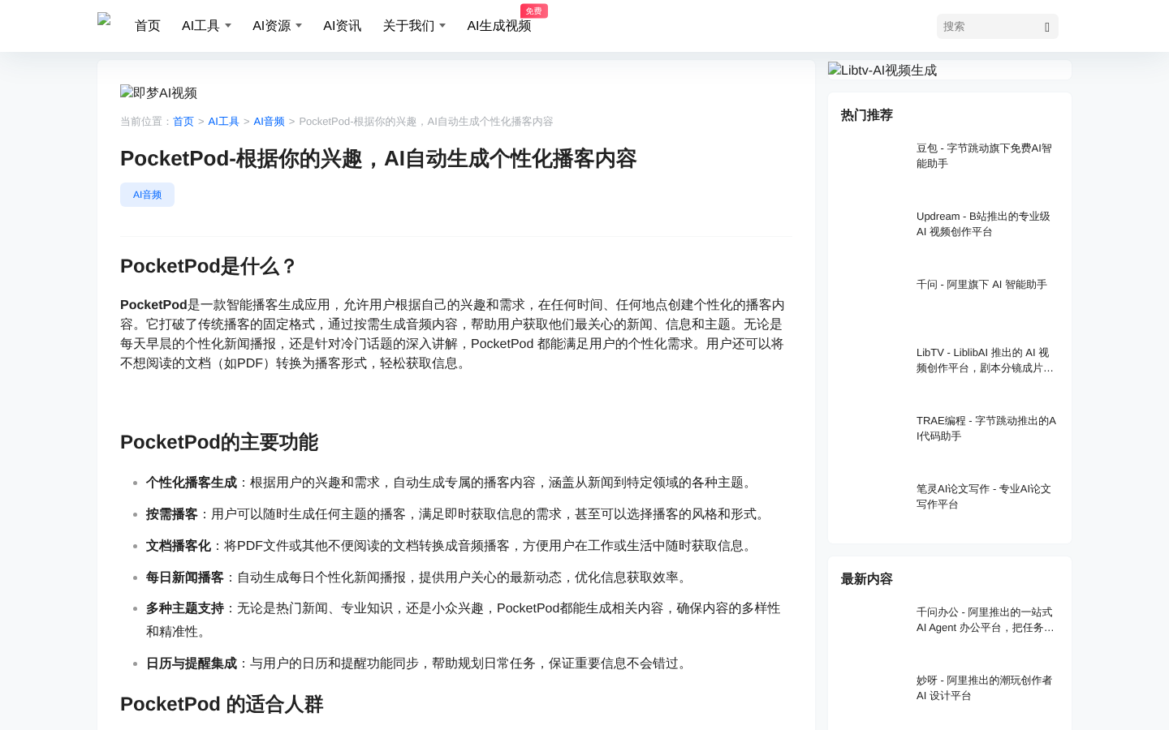Viewport: 1169px width, 730px height.
Task: Open the AI资讯 navigation item
Action: [342, 26]
